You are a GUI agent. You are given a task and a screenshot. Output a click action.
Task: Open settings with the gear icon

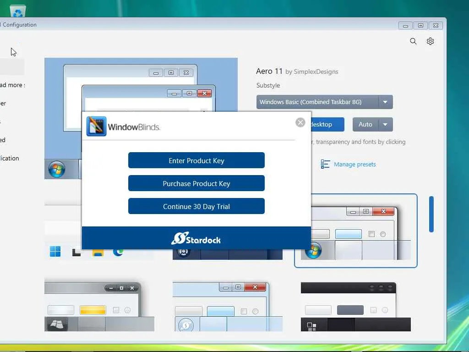(x=430, y=41)
